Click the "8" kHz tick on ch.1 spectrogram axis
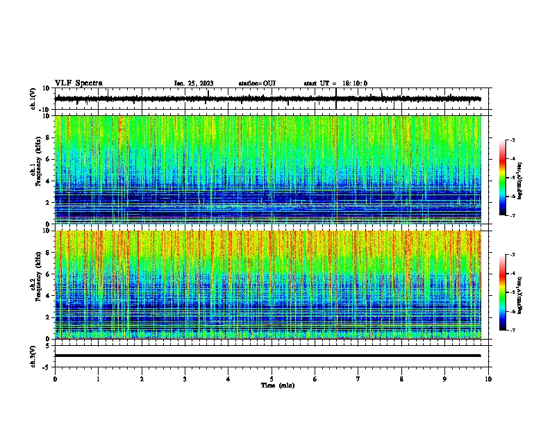This screenshot has width=550, height=425. 48,137
